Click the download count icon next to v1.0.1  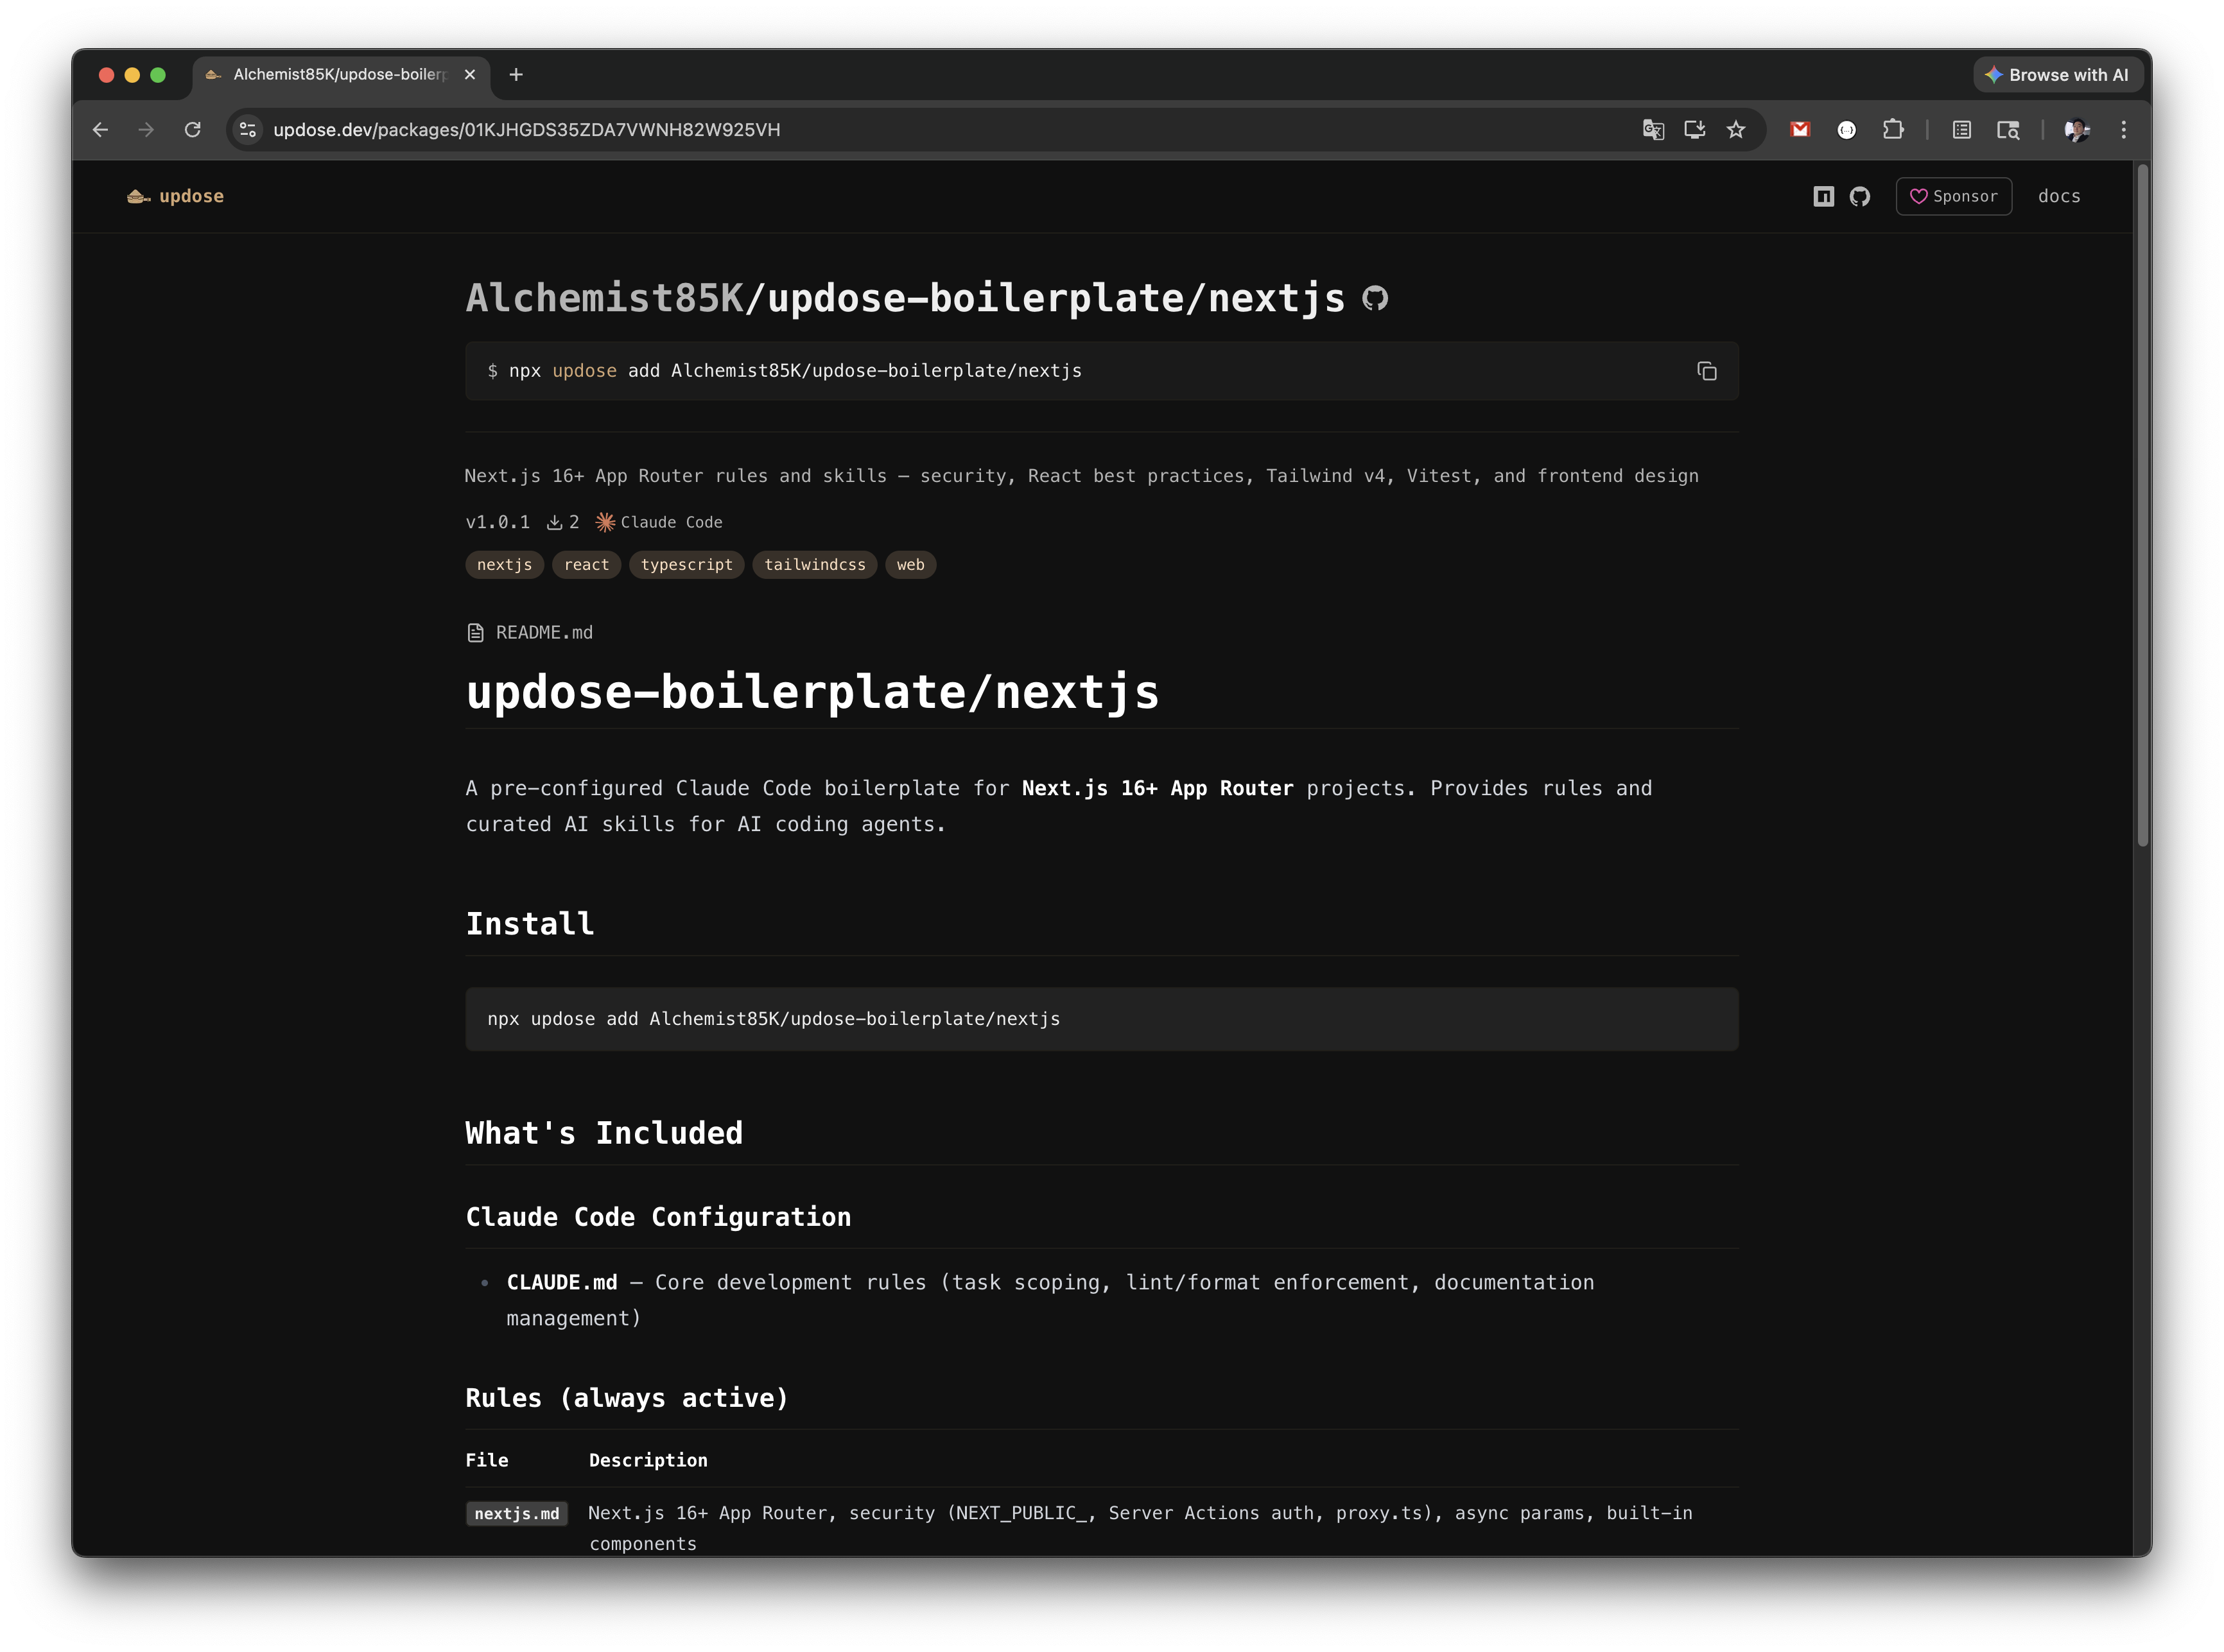554,521
